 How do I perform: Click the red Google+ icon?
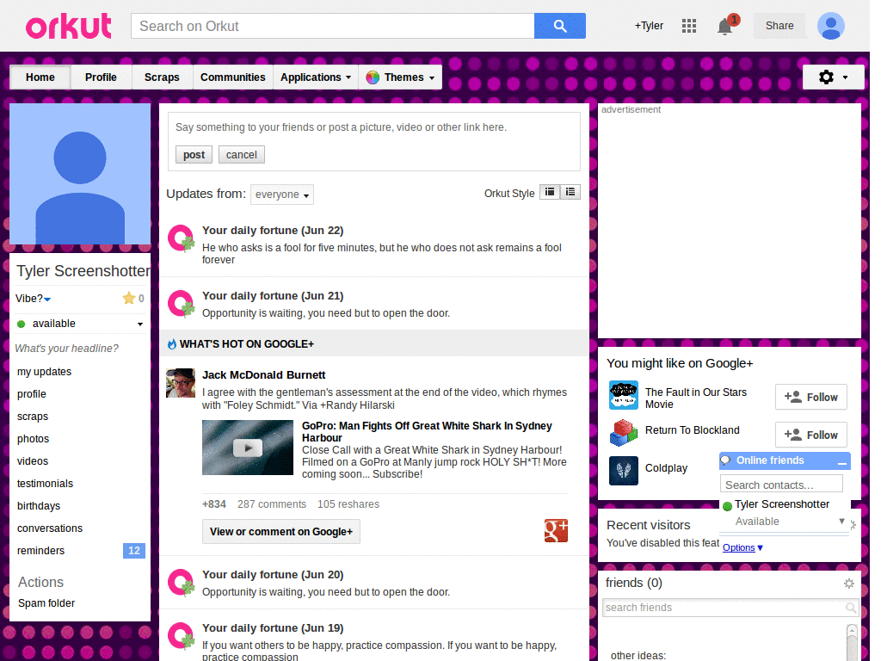pos(556,530)
